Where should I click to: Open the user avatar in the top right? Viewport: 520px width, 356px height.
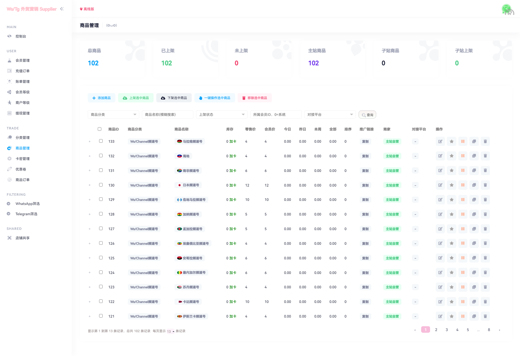(507, 9)
